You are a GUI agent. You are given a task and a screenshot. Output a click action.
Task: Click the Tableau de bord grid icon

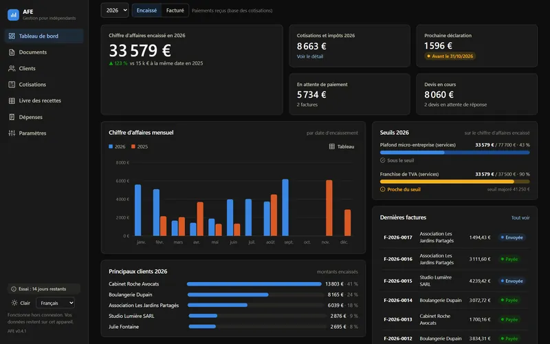click(12, 36)
